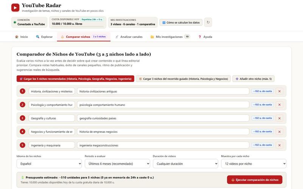The height and width of the screenshot is (189, 303).
Task: Edit niche name 'Geografía y culturas'
Action: click(x=52, y=118)
